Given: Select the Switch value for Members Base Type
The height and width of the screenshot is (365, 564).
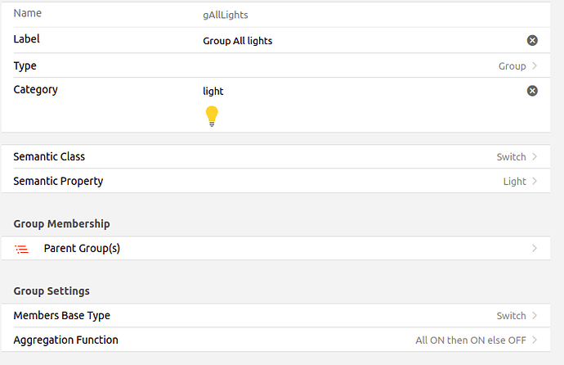Looking at the screenshot, I should [511, 316].
